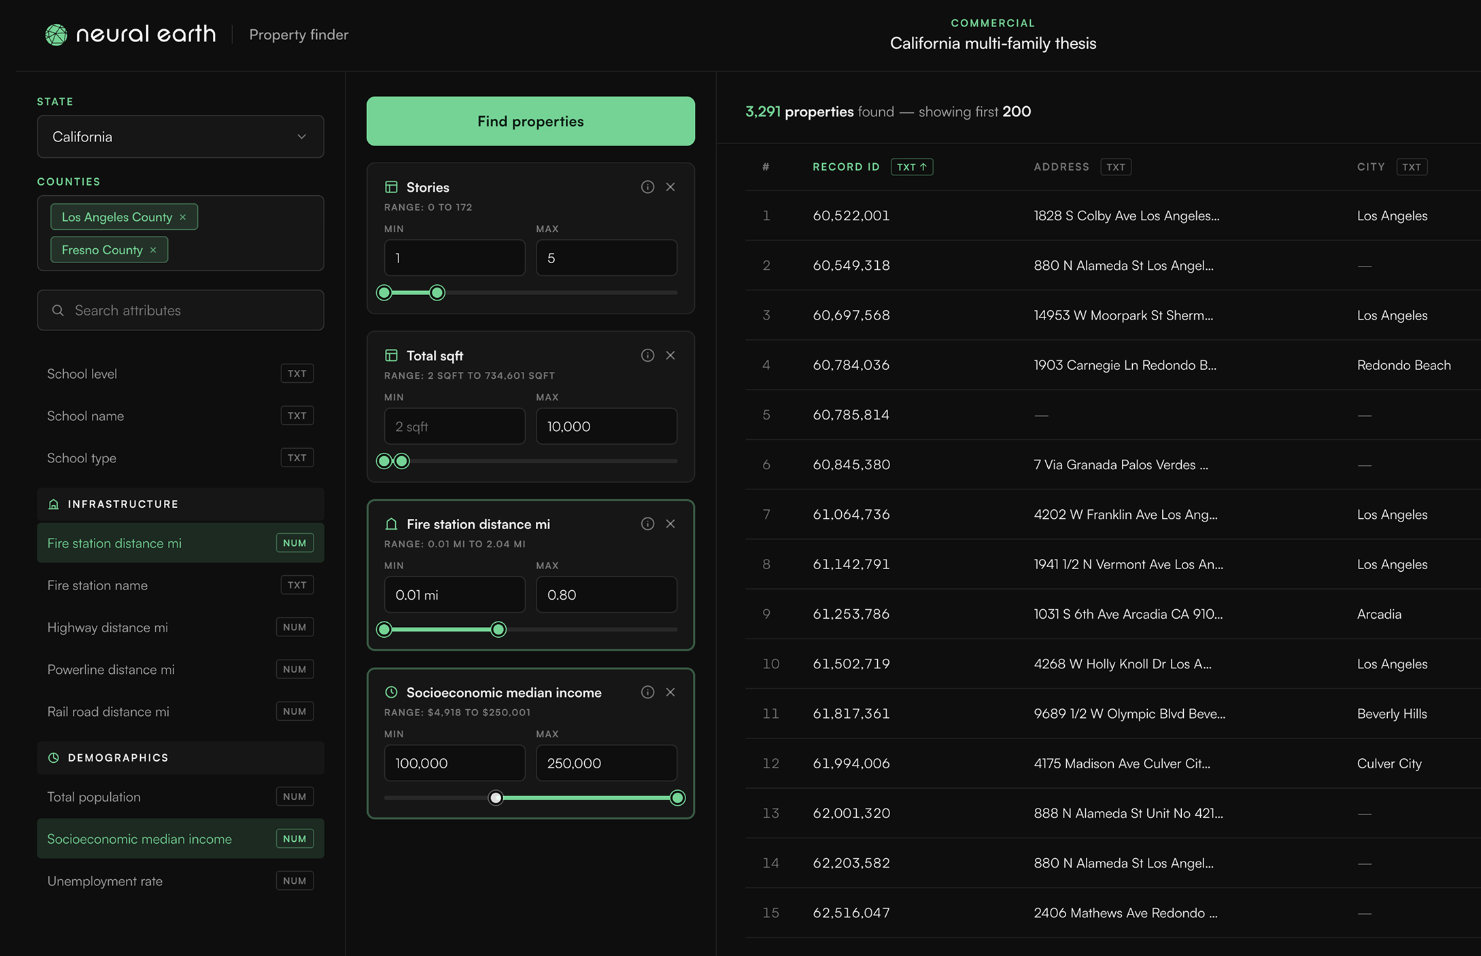The image size is (1481, 956).
Task: Open the State dropdown showing California
Action: point(180,137)
